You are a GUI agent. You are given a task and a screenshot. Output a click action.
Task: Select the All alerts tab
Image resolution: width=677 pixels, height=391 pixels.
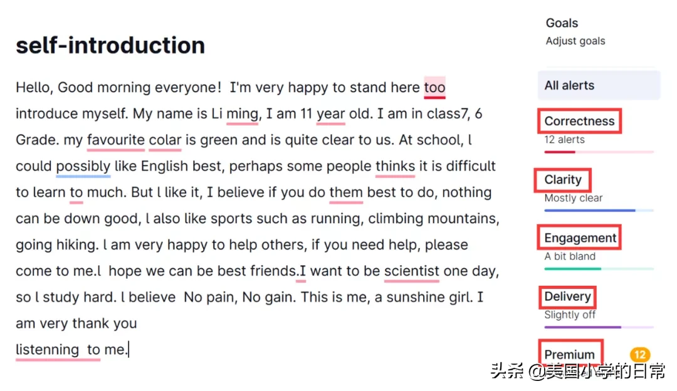pos(599,85)
